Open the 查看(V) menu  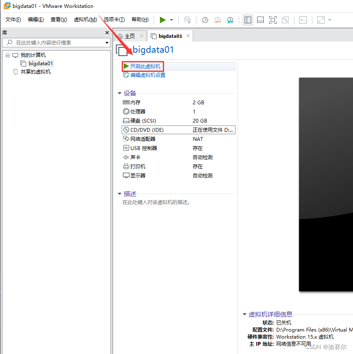pos(59,20)
